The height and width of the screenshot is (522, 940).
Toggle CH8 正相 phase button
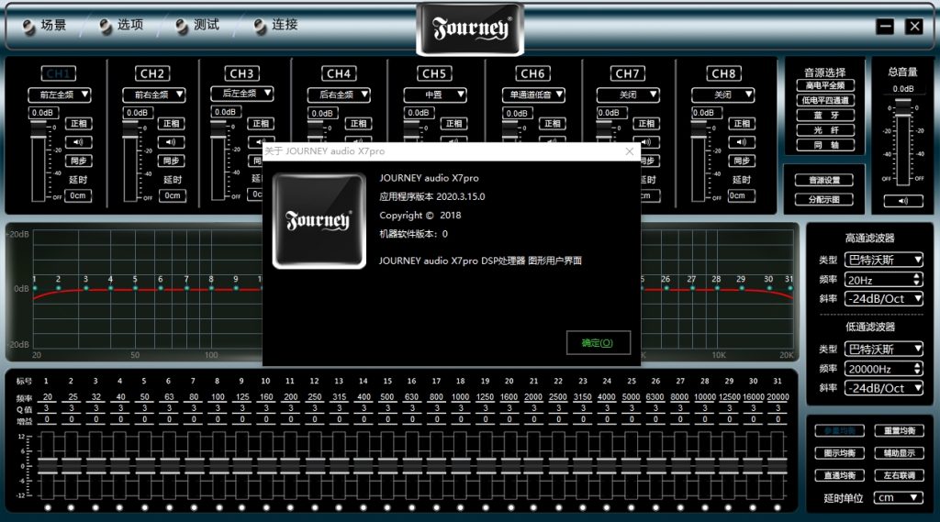pos(742,124)
